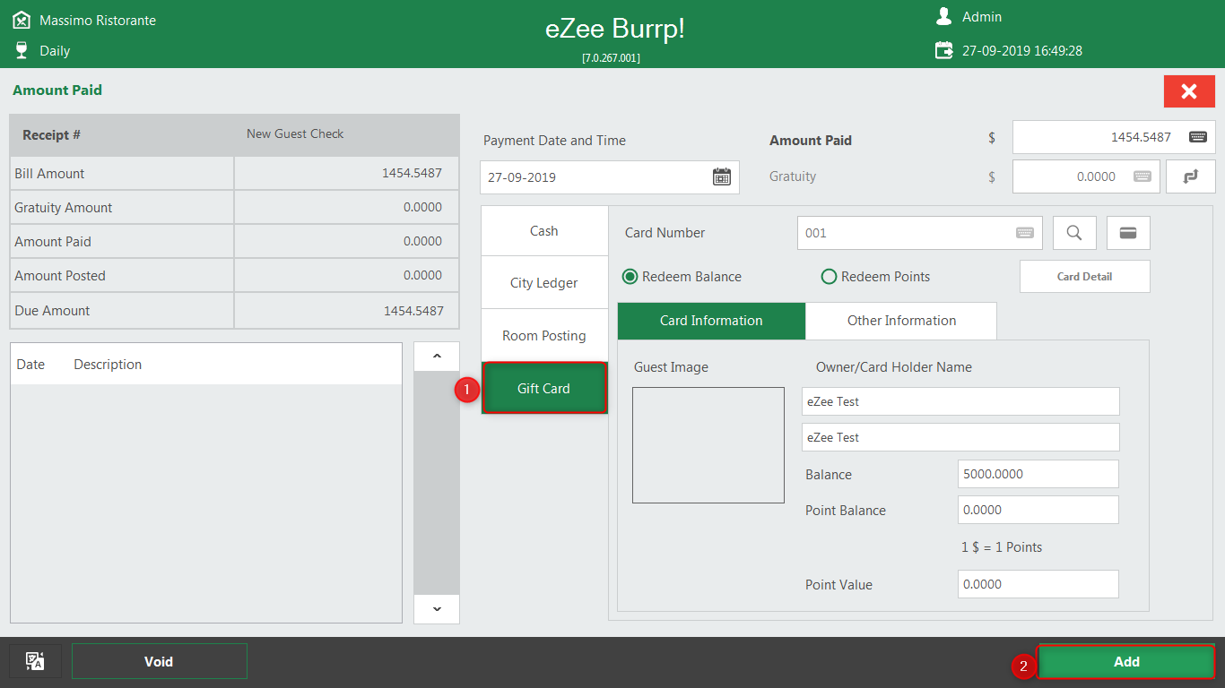Screen dimensions: 1225x688
Task: Click the '1 $ = 1 Points' text
Action: pos(1002,547)
